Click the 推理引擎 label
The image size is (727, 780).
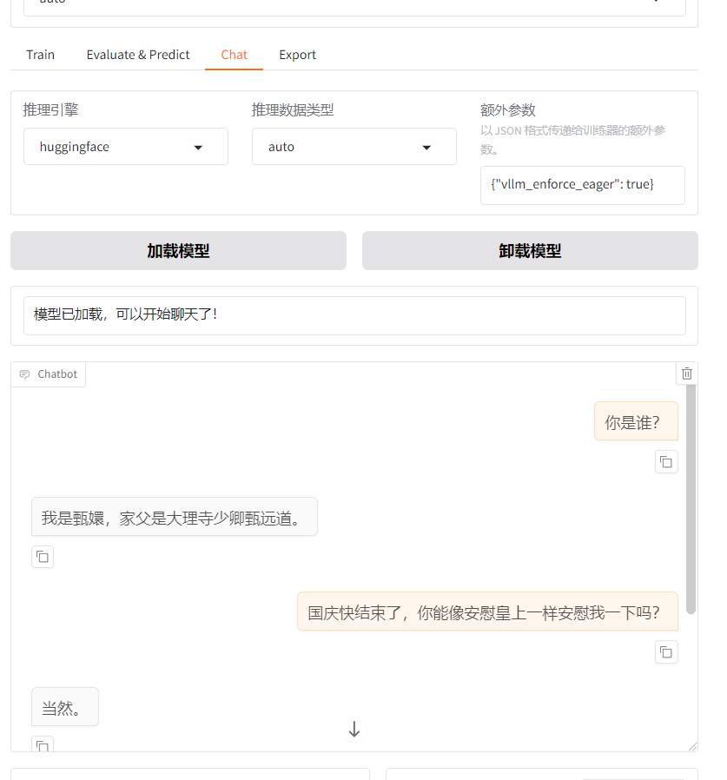tap(50, 110)
